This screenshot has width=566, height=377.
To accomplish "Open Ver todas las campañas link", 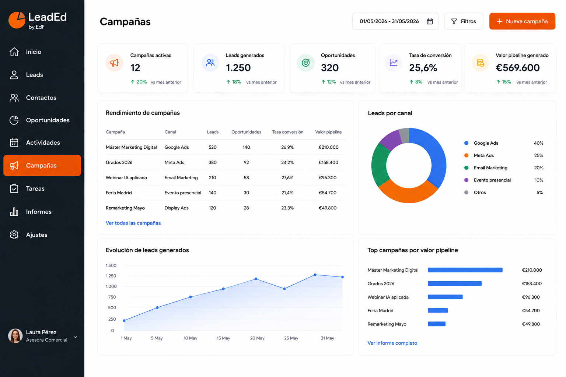I will tap(133, 223).
